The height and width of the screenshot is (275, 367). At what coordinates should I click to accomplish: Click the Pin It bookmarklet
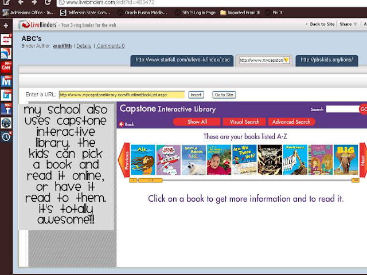click(x=274, y=13)
